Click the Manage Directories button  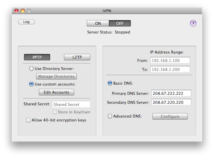point(56,76)
